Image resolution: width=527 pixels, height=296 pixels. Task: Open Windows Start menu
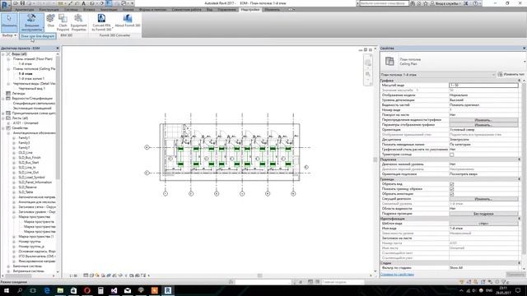pyautogui.click(x=6, y=290)
